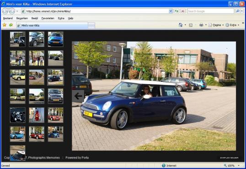Viewport: 246px width, 169px height.
Task: Open thumbnail of dark Mini front grille
Action: (55, 96)
